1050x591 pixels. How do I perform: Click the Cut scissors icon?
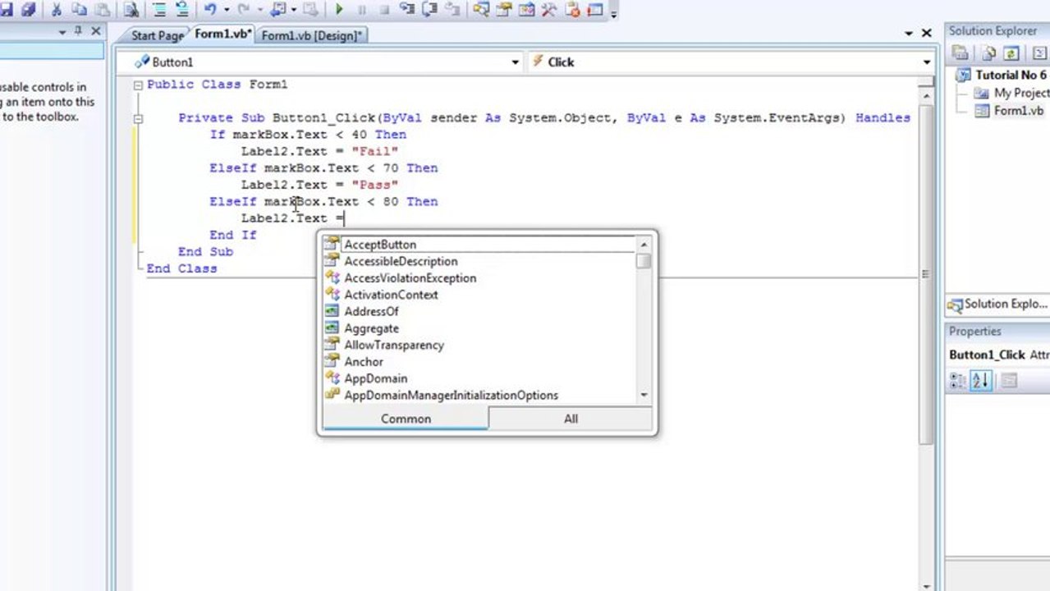(57, 10)
